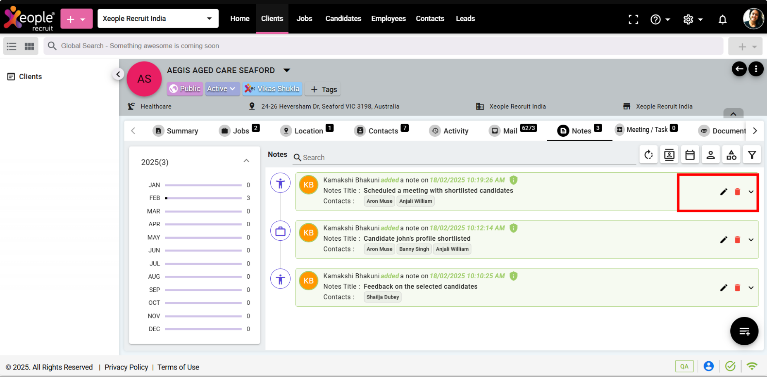Enter fullscreen mode
Viewport: 767px width, 377px height.
point(633,19)
